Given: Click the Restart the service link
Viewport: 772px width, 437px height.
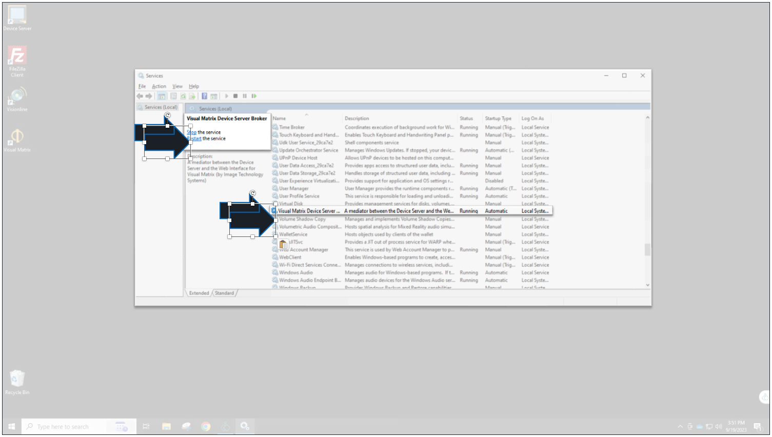Looking at the screenshot, I should click(195, 138).
